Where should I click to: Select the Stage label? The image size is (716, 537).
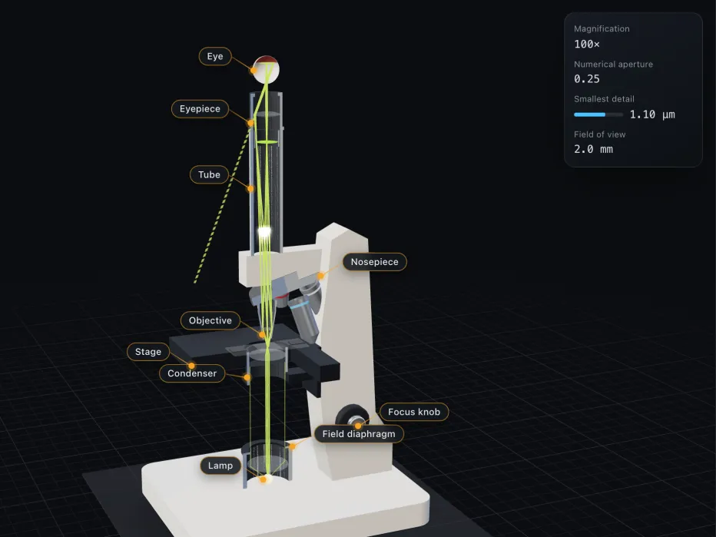148,352
